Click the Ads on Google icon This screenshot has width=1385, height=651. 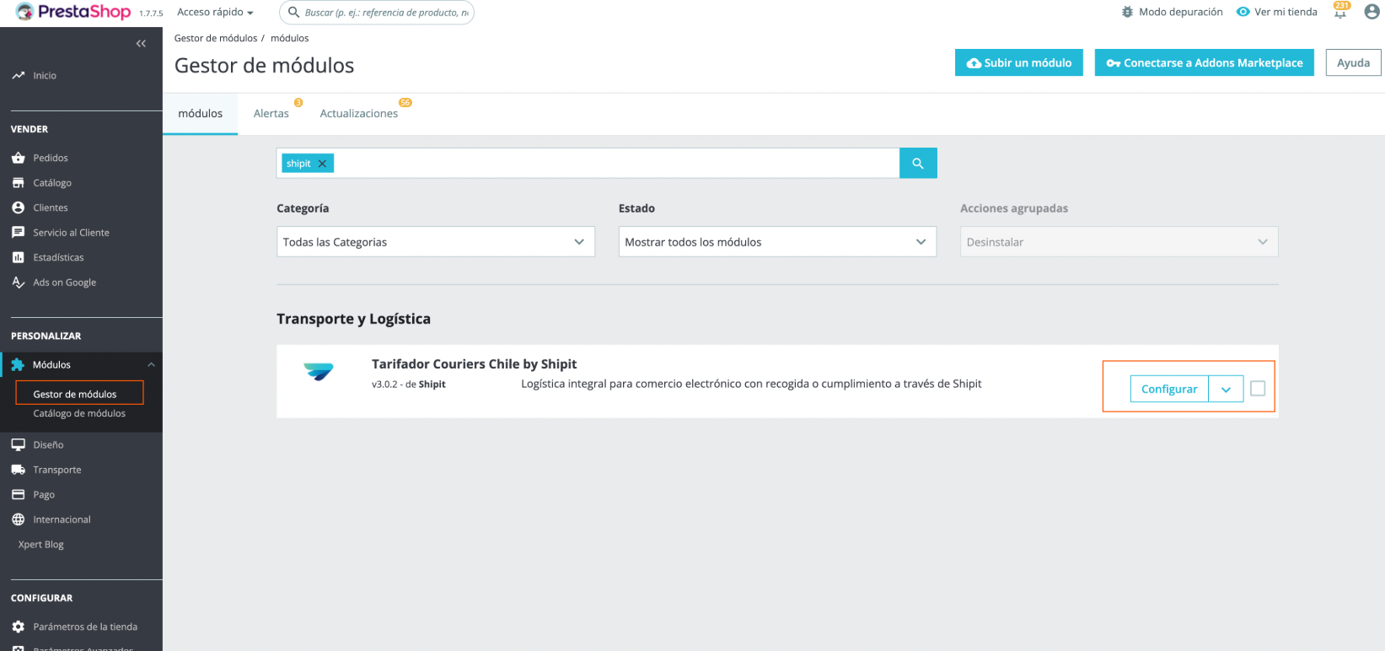[19, 282]
